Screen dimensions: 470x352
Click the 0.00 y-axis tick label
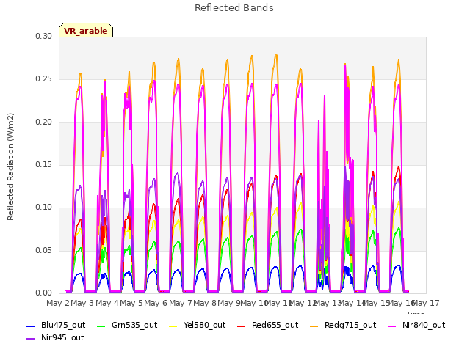(x=44, y=293)
